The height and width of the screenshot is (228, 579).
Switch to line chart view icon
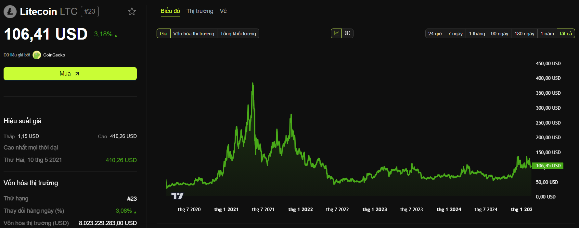tap(336, 33)
